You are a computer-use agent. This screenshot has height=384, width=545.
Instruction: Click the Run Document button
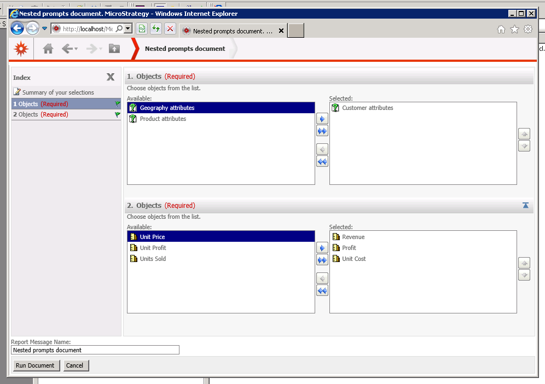click(x=36, y=365)
